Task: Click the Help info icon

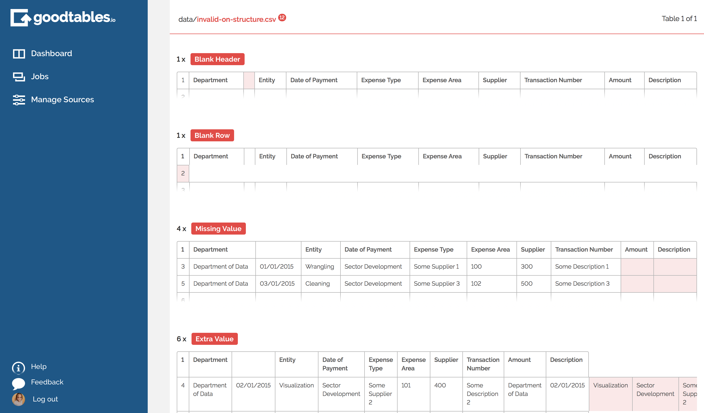Action: [x=19, y=368]
